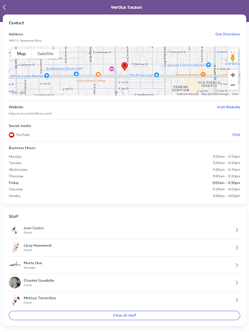This screenshot has height=332, width=249.
Task: Click the Kiwami Ramen map marker
Action: pyautogui.click(x=203, y=75)
